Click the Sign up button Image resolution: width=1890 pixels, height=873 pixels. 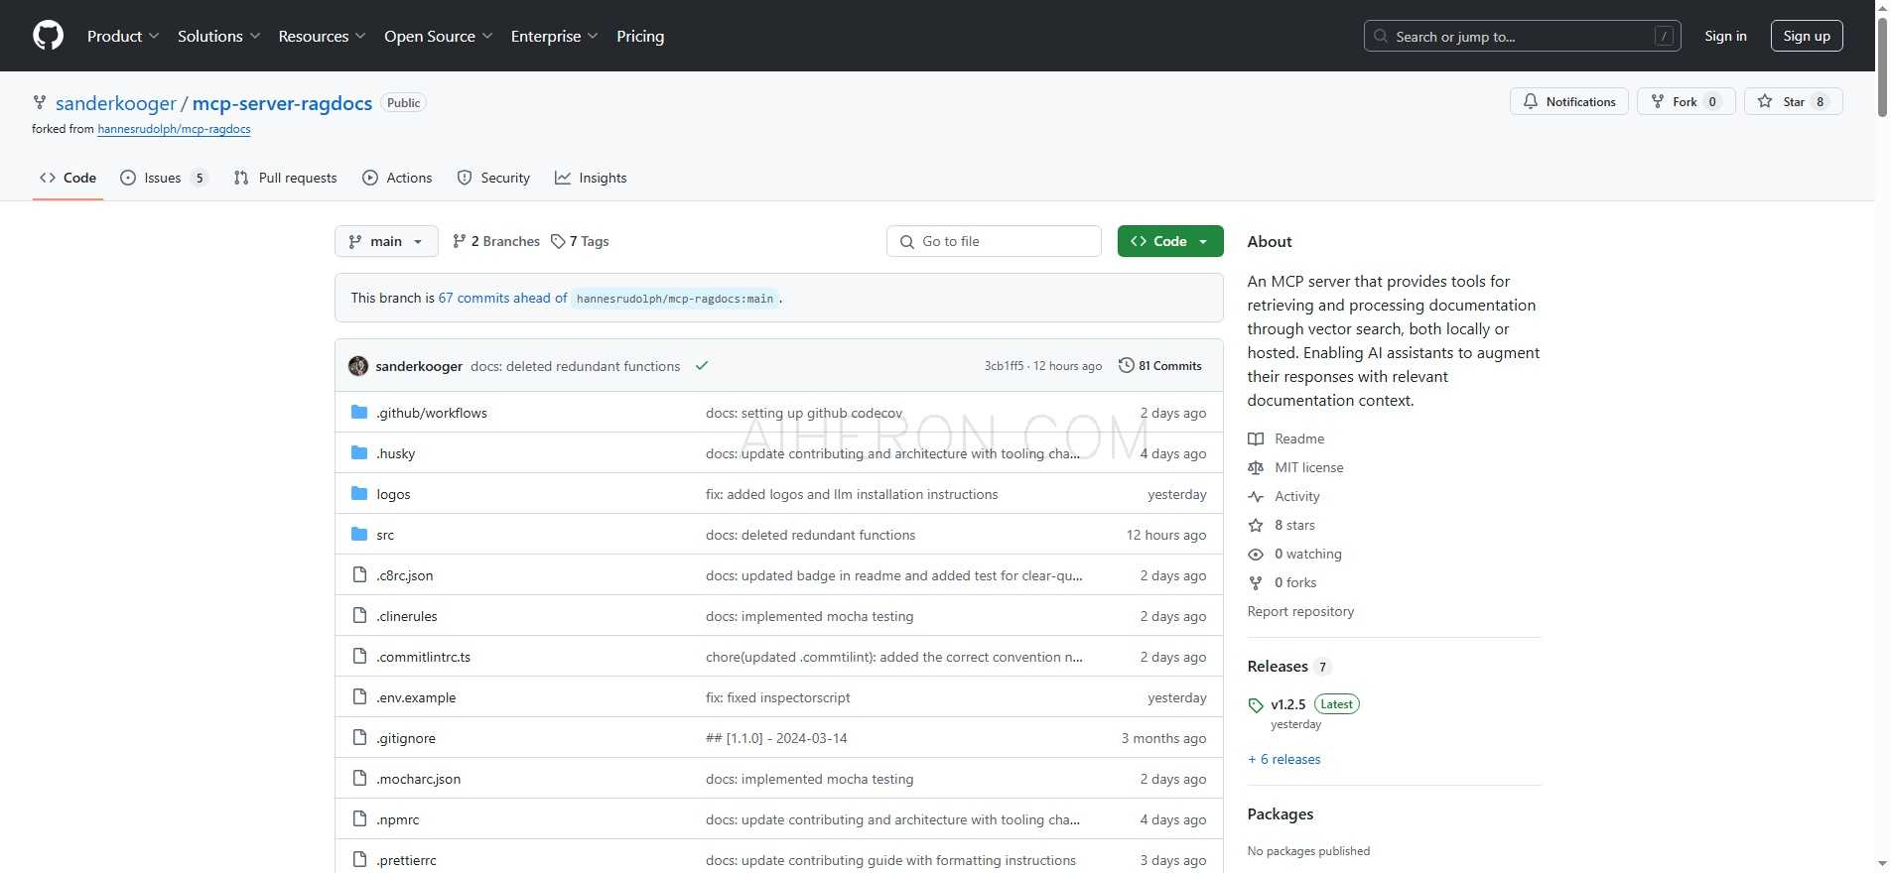1806,37
